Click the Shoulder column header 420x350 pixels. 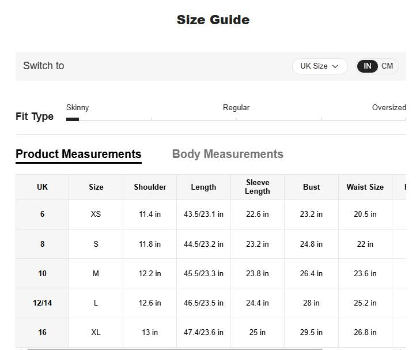point(150,187)
